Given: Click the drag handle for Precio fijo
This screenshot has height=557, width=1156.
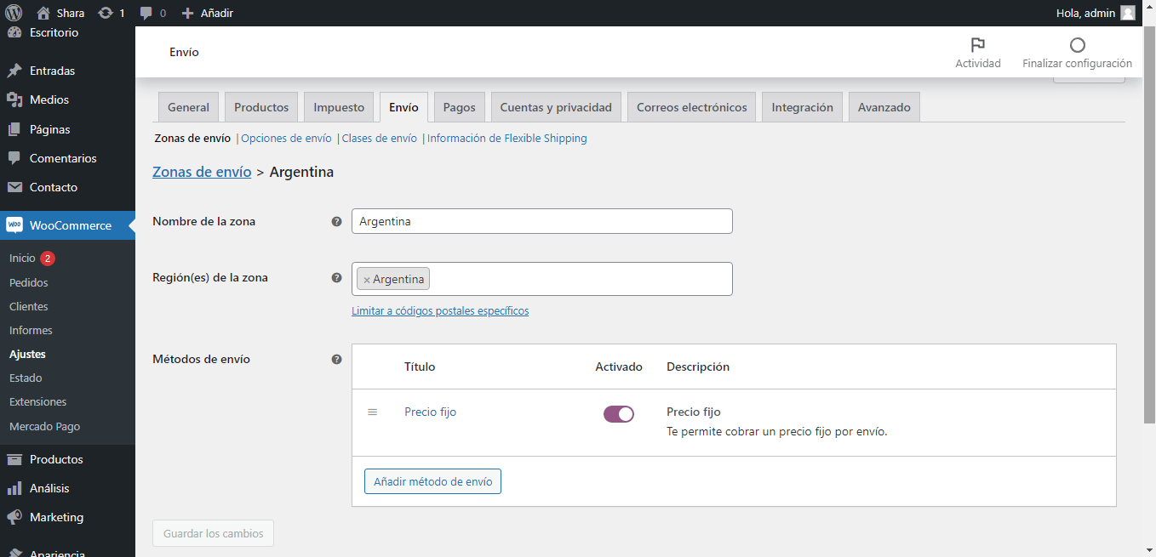Looking at the screenshot, I should pos(372,412).
